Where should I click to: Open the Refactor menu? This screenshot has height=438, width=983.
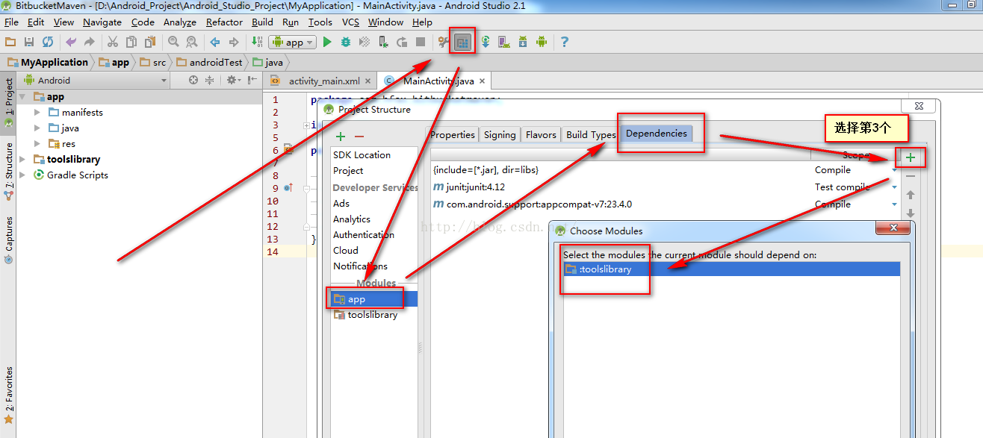click(224, 22)
